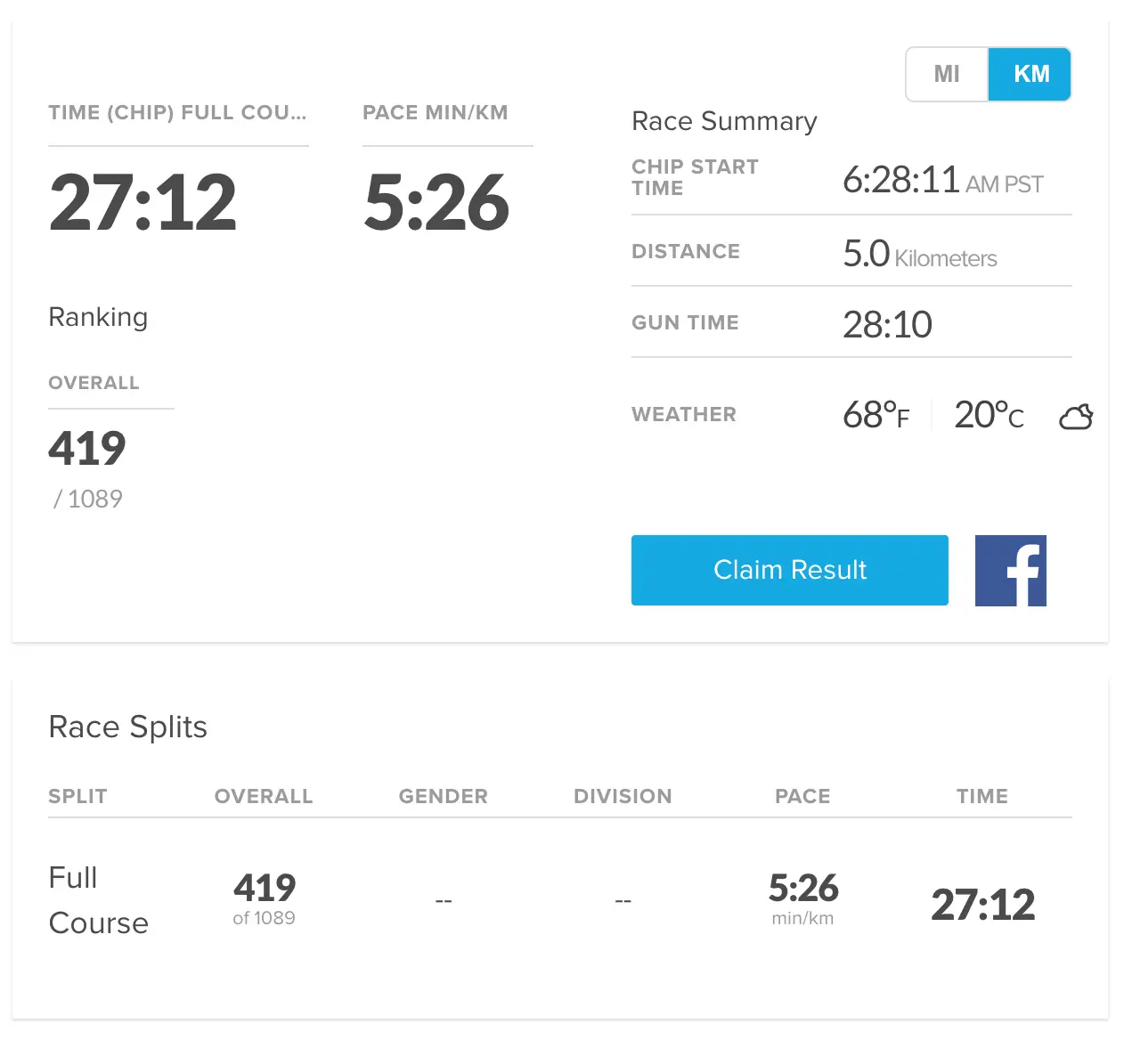Click the Claim Result button

tap(790, 570)
